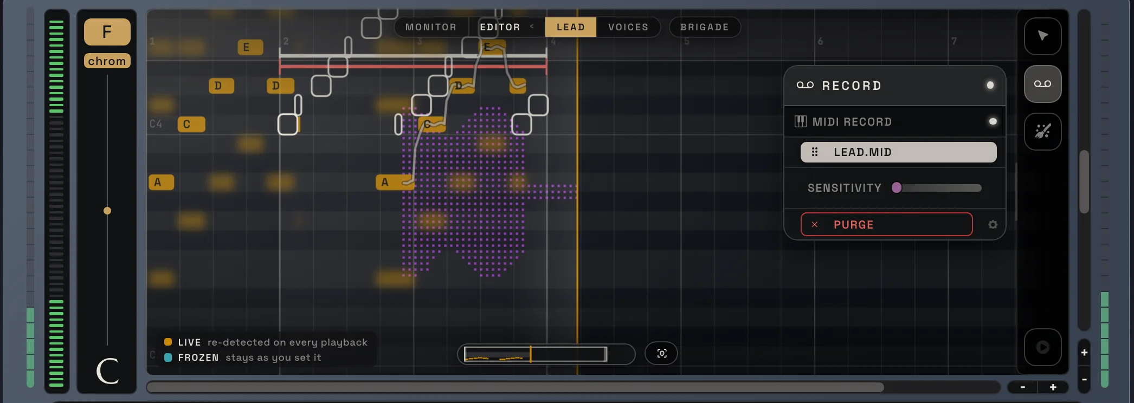The height and width of the screenshot is (403, 1134).
Task: Adjust the SENSITIVITY slider knob
Action: (897, 187)
